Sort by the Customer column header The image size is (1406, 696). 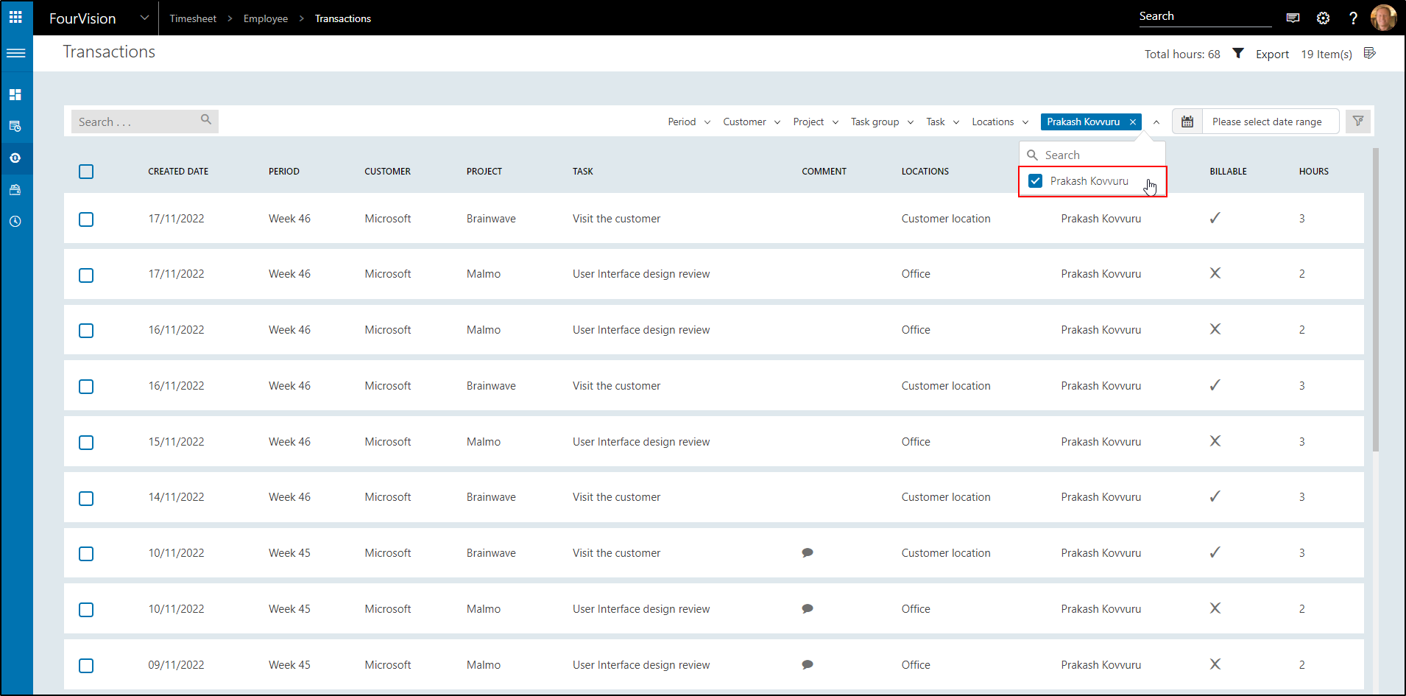click(387, 172)
